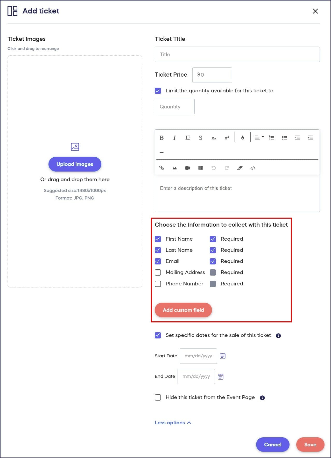Viewport: 331px width, 458px height.
Task: Insert an image into the description
Action: point(175,168)
